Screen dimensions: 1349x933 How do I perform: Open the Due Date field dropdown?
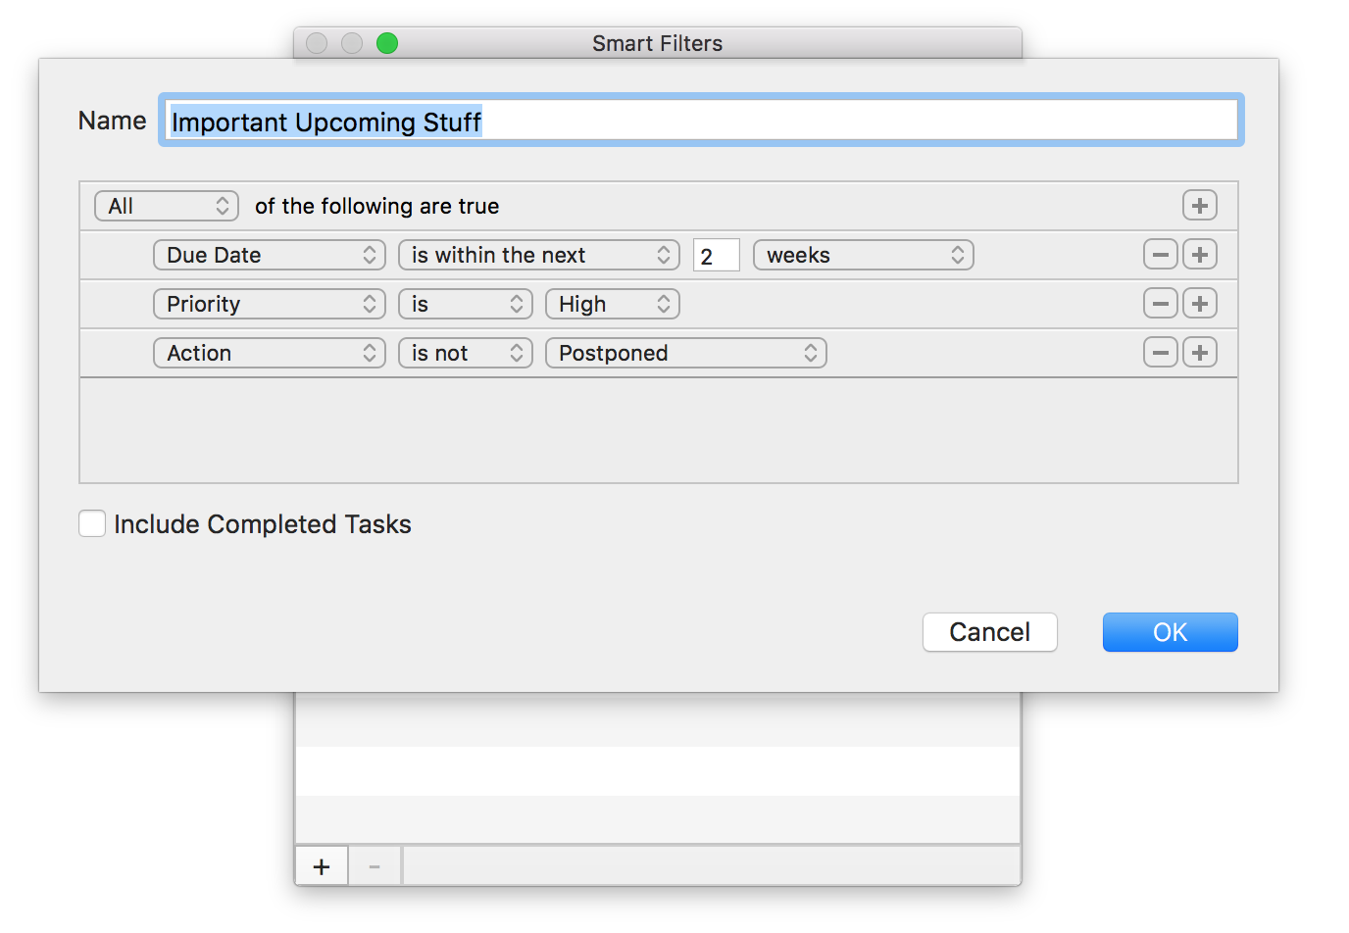pos(269,255)
